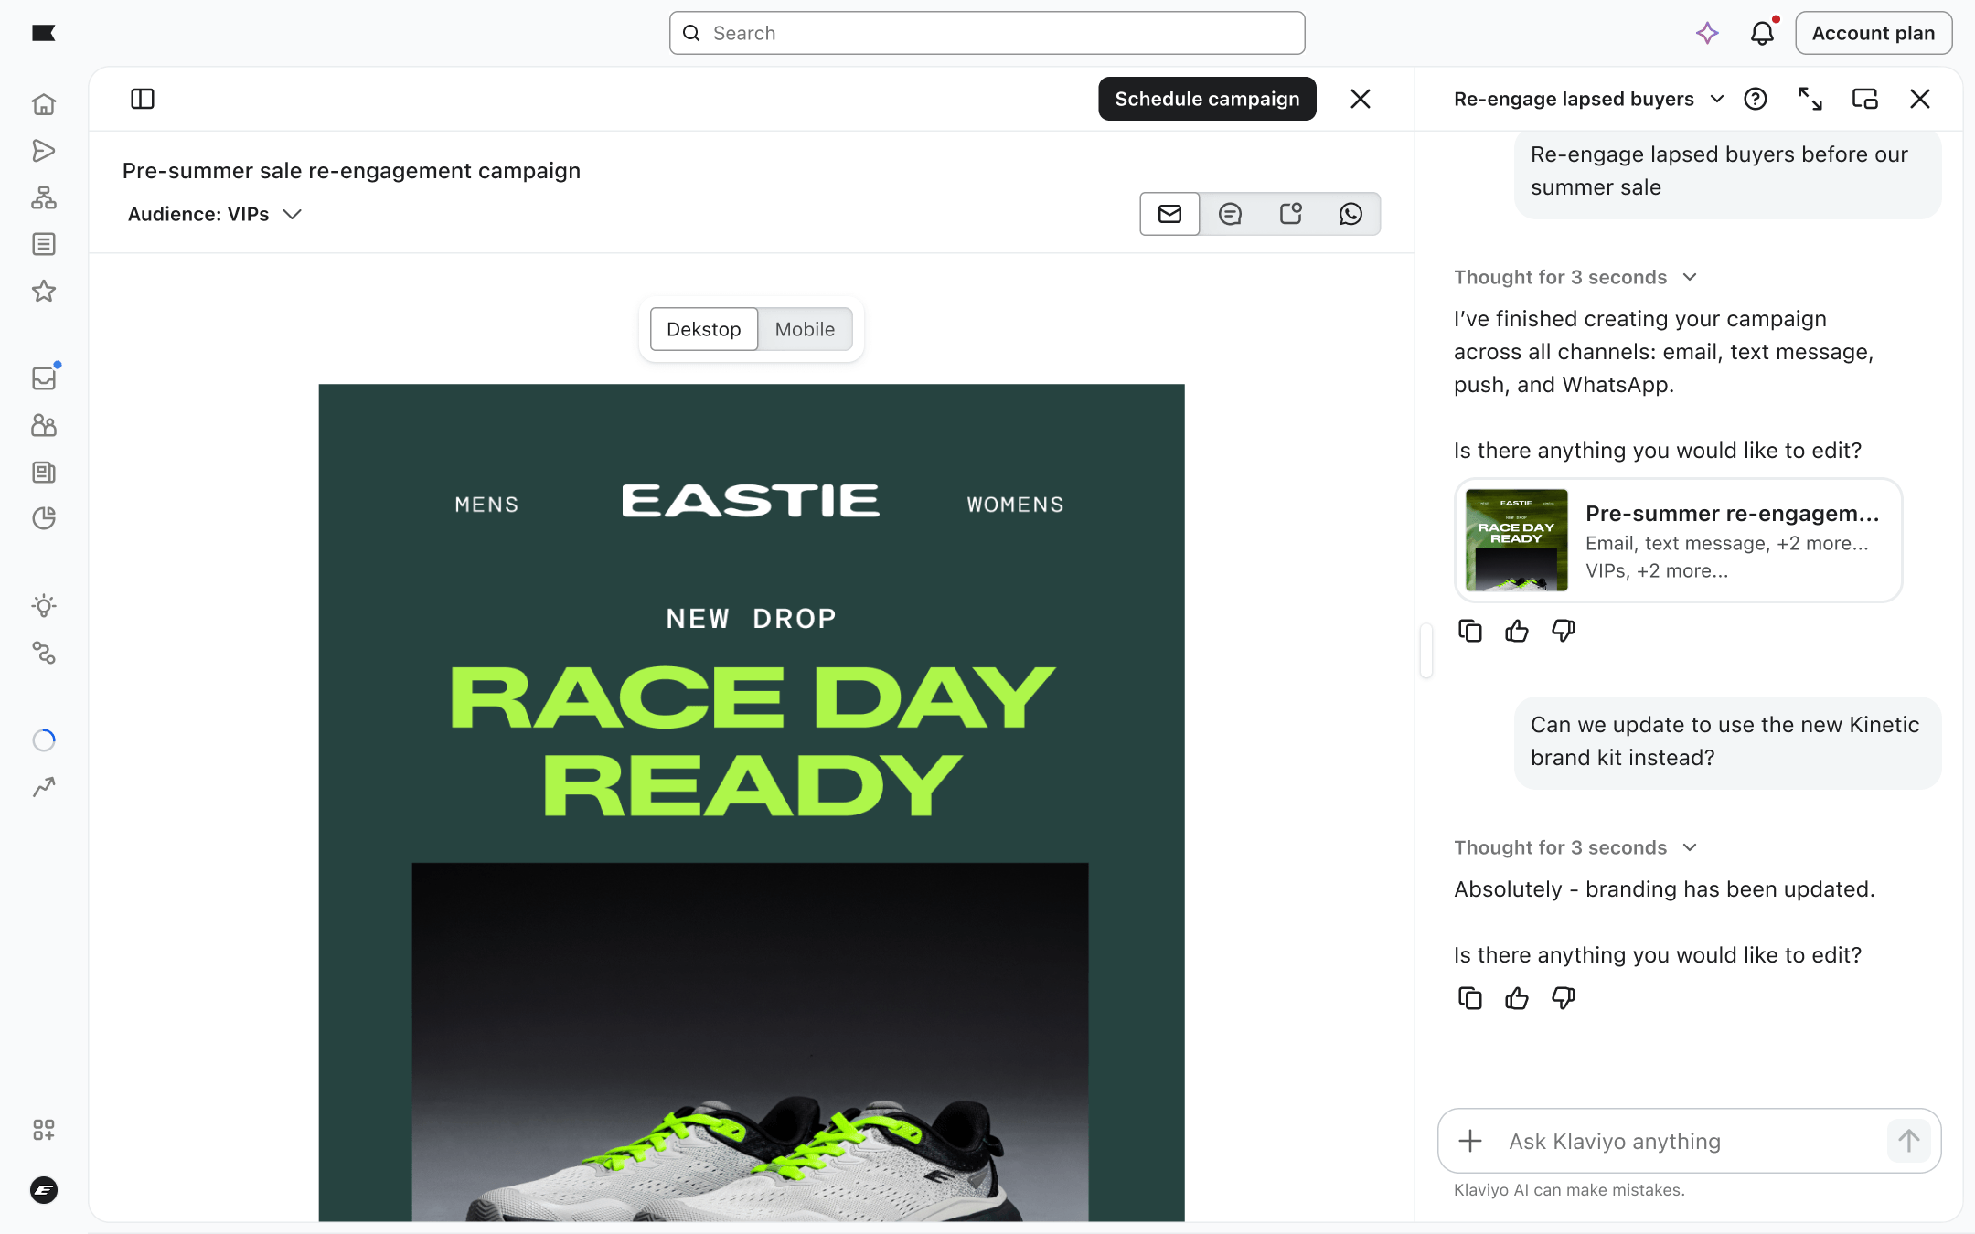
Task: Open Flows hierarchy icon in sidebar
Action: pyautogui.click(x=44, y=197)
